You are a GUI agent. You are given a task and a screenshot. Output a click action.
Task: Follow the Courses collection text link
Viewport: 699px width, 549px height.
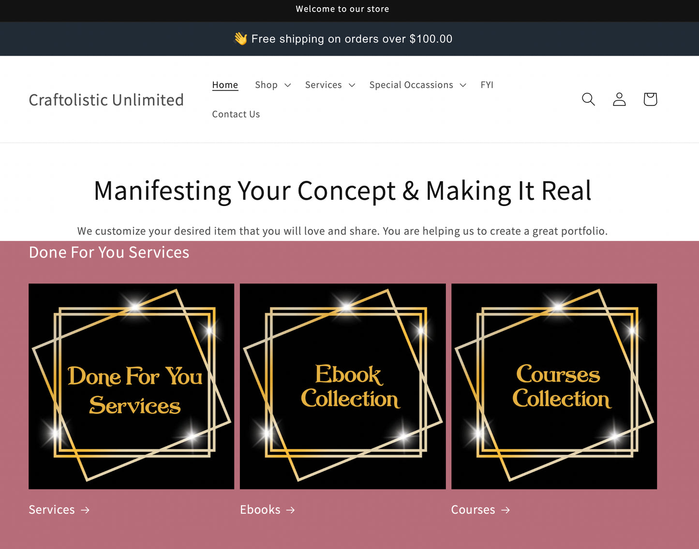tap(473, 510)
